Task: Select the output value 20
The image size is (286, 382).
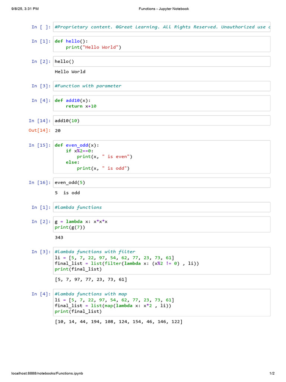Action: click(x=58, y=131)
